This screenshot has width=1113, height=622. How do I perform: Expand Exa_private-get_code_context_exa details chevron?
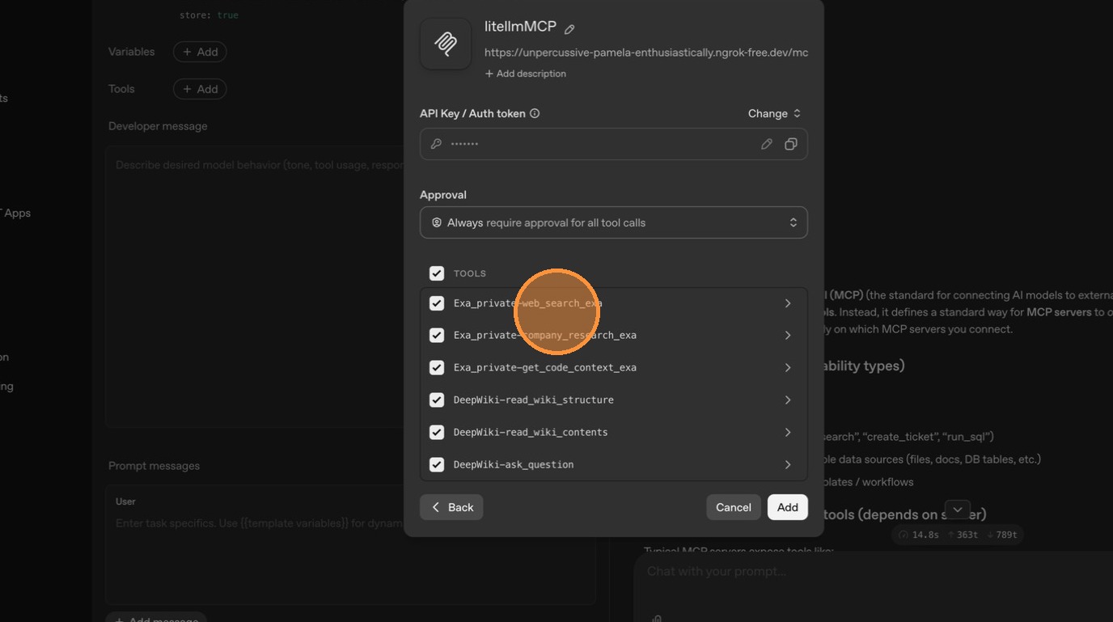point(788,367)
